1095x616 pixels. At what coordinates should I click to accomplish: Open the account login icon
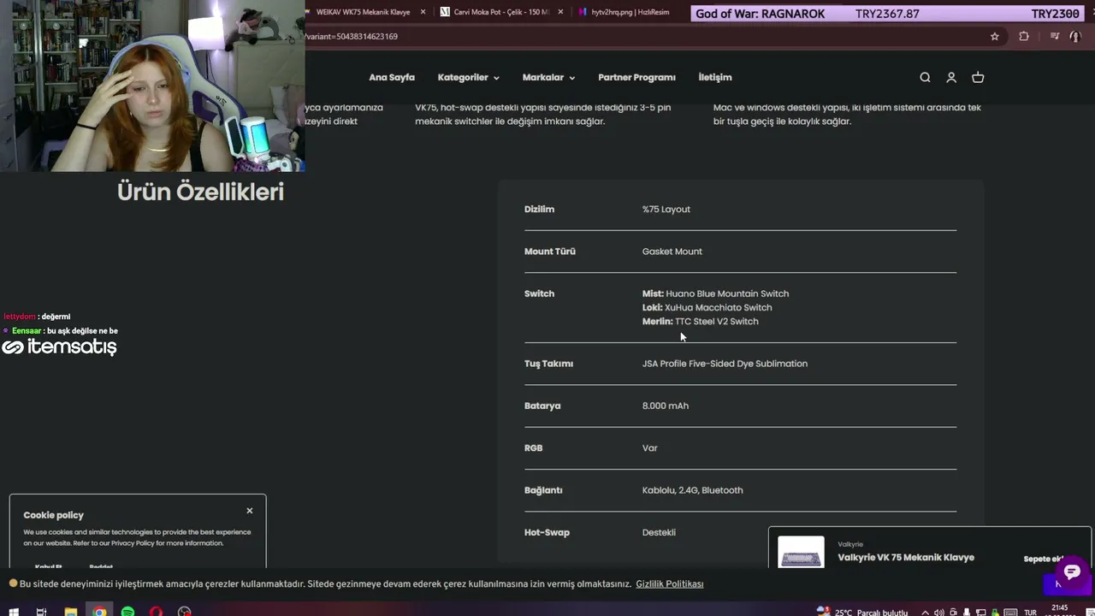(x=951, y=77)
